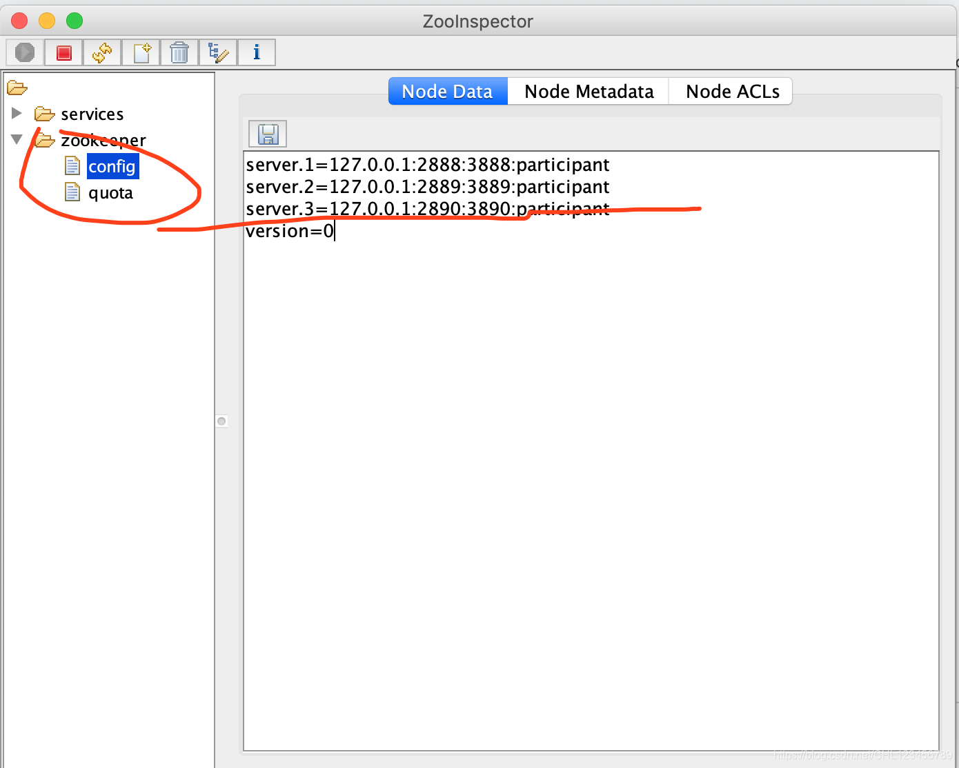The image size is (959, 768).
Task: Maximize the ZooInspector window
Action: click(x=75, y=21)
